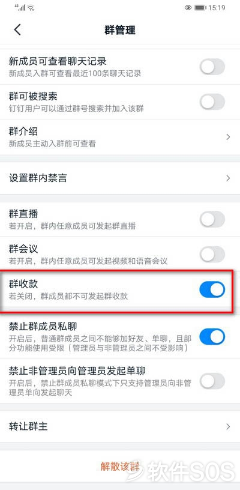Select the 群介绍 row label
This screenshot has width=240, height=490.
(x=23, y=132)
